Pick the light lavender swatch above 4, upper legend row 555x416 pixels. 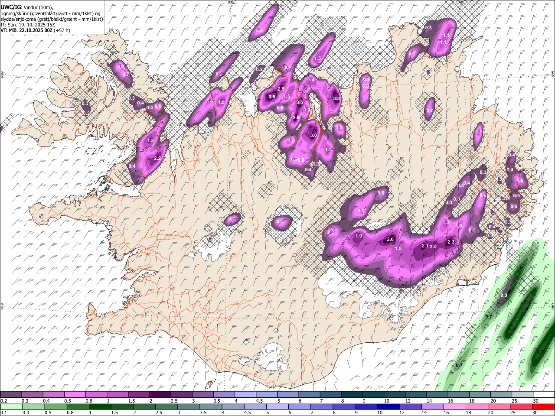click(x=245, y=394)
